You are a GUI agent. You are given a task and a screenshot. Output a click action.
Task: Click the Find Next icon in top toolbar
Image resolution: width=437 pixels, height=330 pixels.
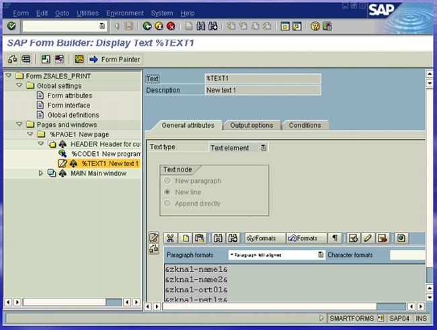point(212,26)
